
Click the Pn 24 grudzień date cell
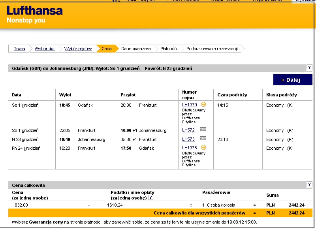point(26,149)
